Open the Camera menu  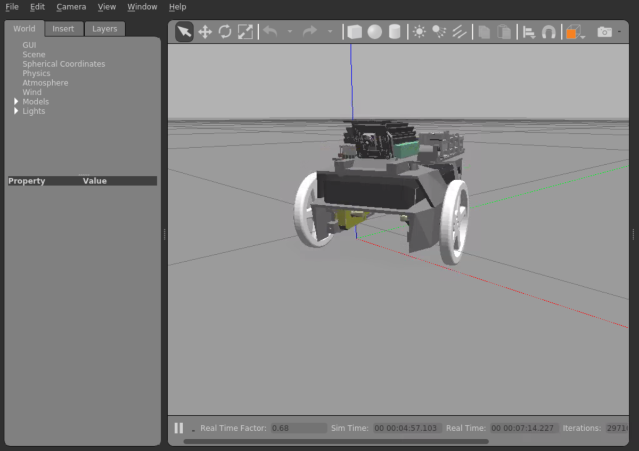pyautogui.click(x=71, y=7)
